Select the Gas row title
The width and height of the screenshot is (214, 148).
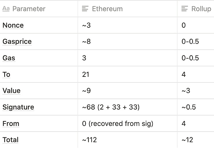point(9,58)
